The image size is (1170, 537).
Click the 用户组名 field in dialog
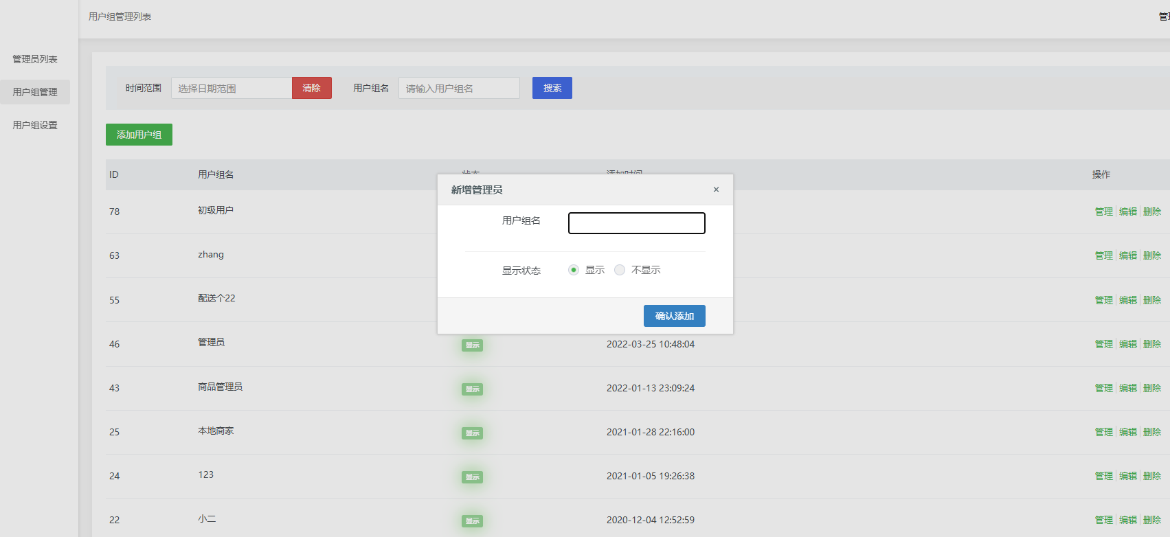point(636,223)
